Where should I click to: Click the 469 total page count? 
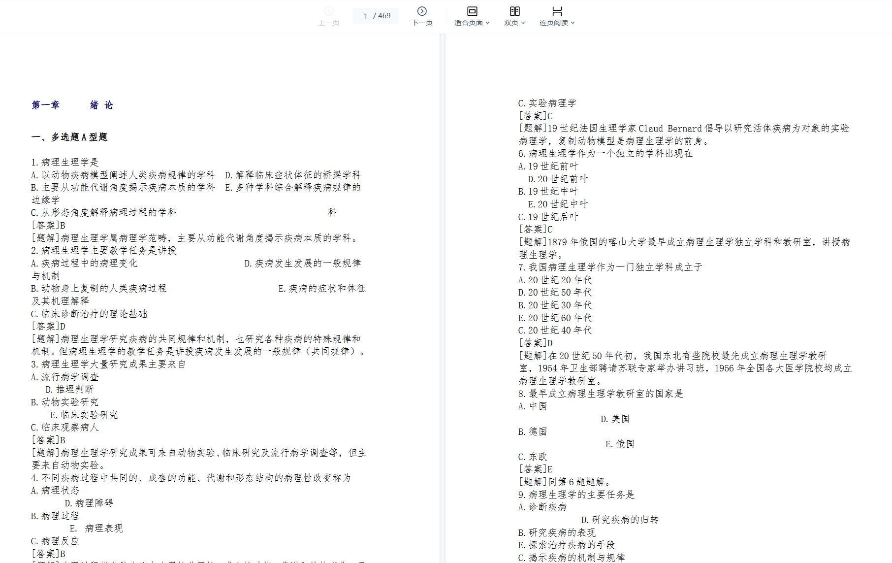384,16
